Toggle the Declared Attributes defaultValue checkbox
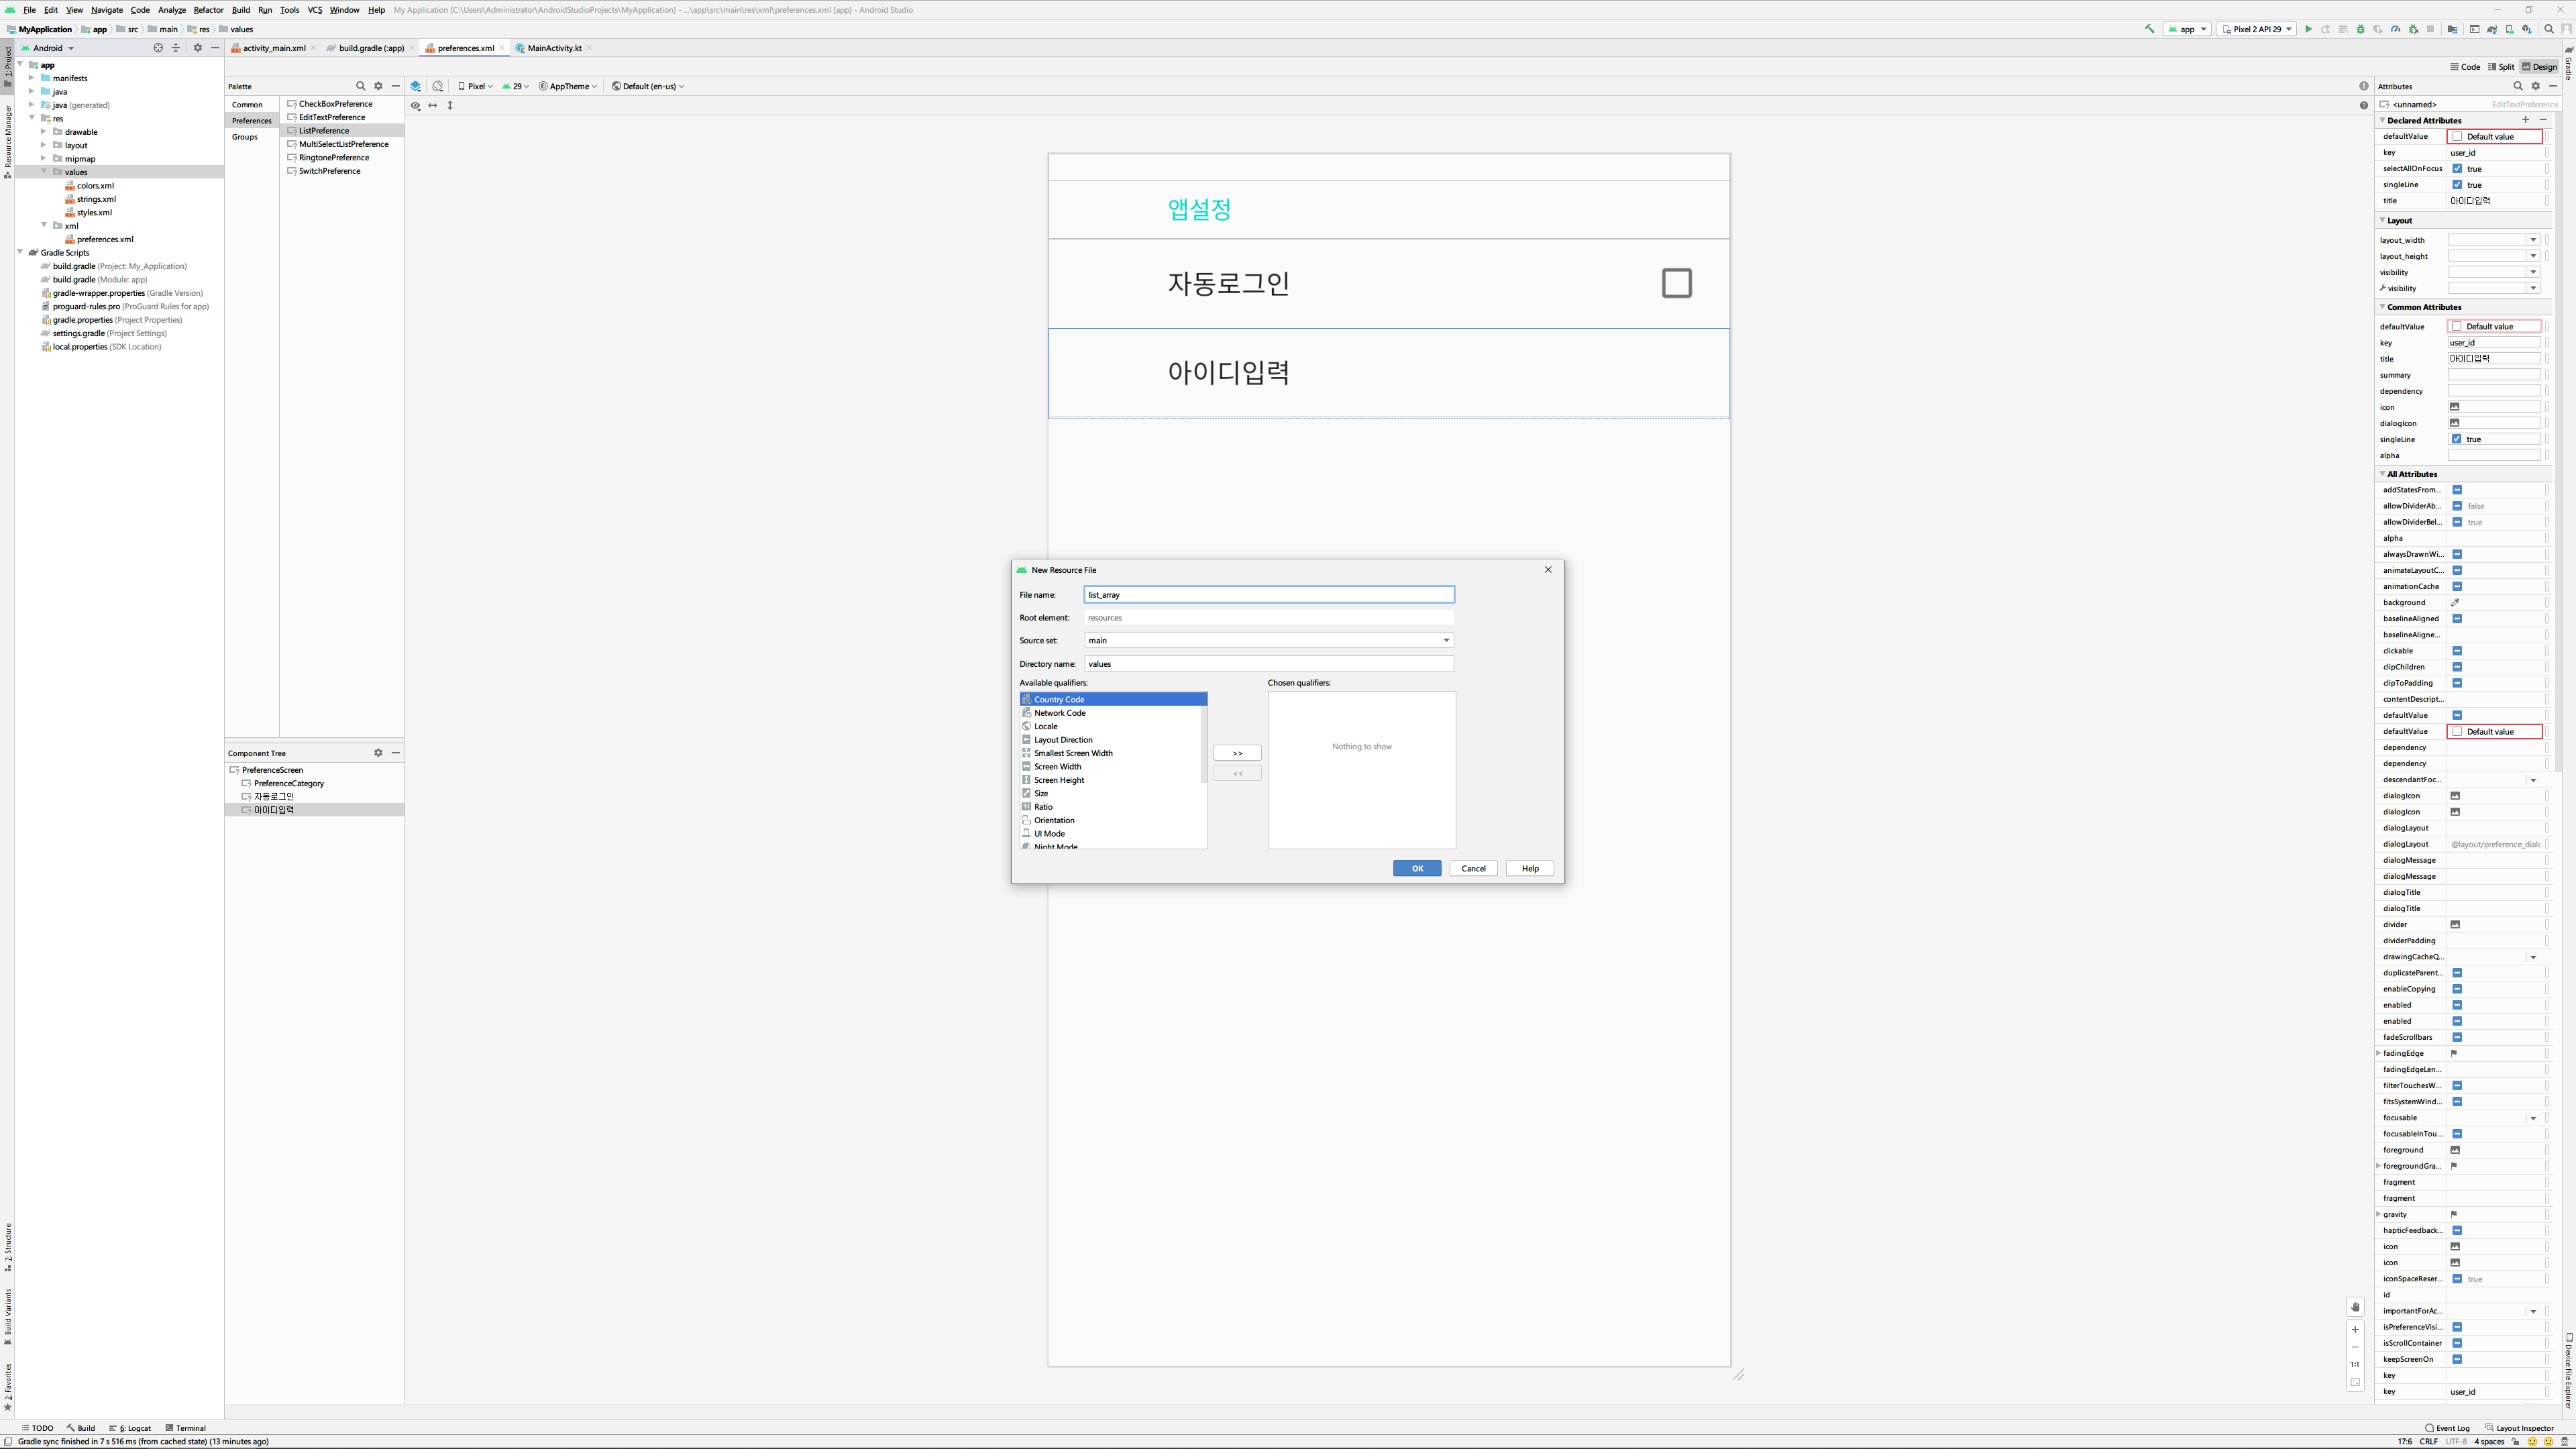The height and width of the screenshot is (1449, 2576). pyautogui.click(x=2457, y=137)
